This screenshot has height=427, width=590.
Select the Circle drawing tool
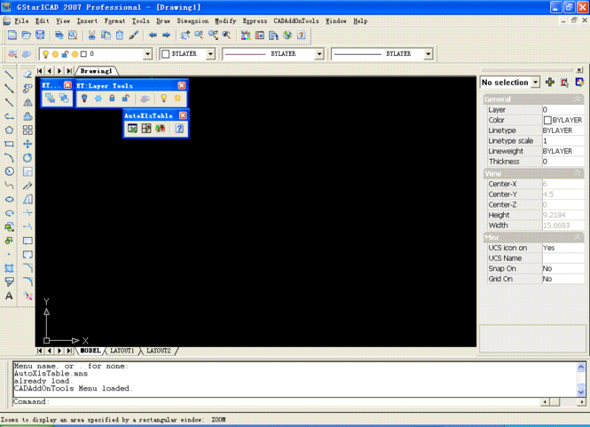[9, 171]
